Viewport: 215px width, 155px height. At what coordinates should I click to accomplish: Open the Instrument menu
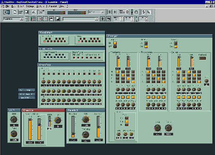(51, 6)
